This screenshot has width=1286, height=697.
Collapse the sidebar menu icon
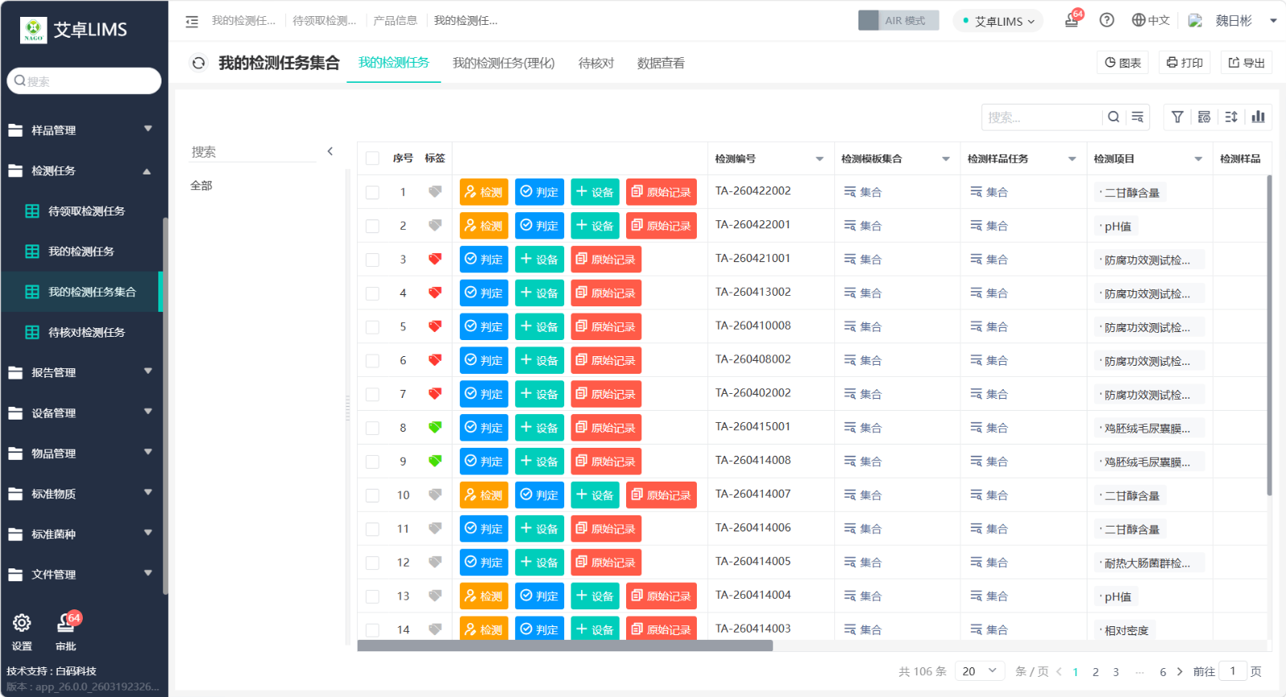point(191,22)
